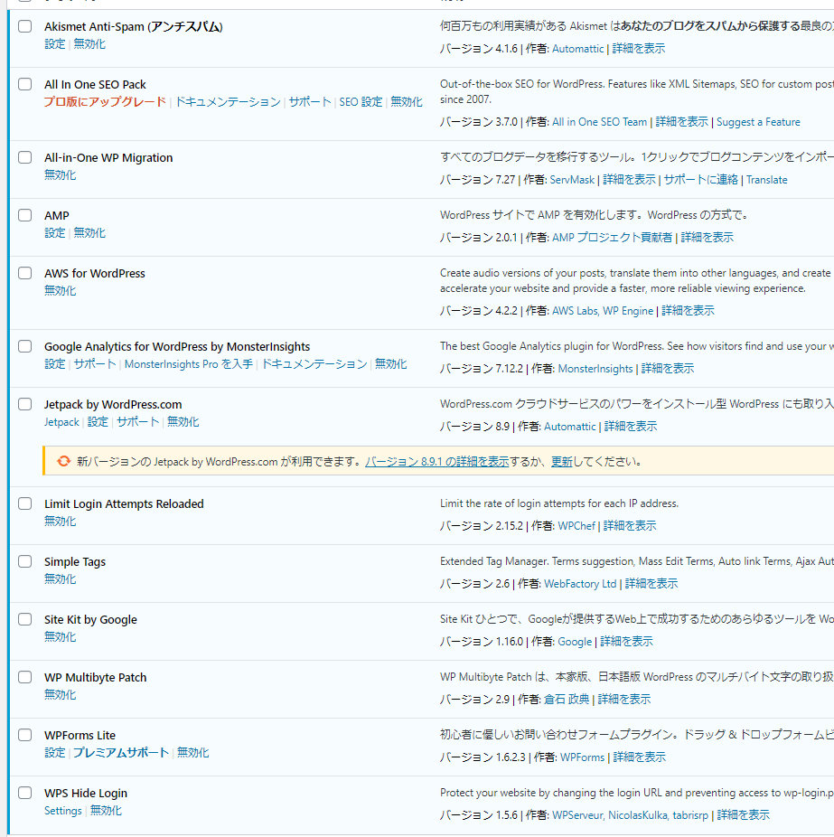Deactivate WPS Hide Login via 無効化
The image size is (834, 837).
pos(106,810)
